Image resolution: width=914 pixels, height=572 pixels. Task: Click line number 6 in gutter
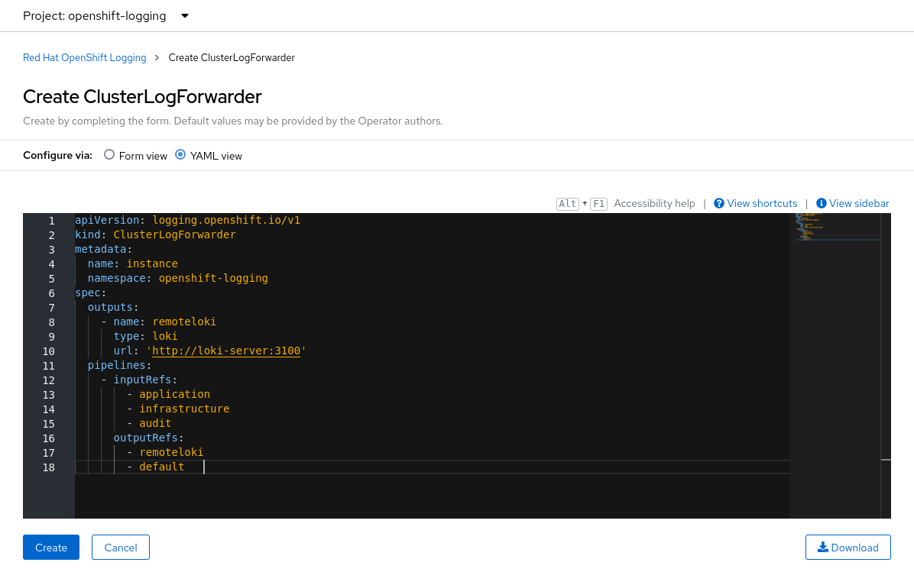coord(51,293)
